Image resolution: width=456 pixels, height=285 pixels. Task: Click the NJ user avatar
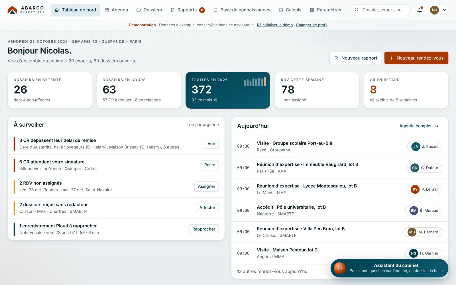coord(434,10)
